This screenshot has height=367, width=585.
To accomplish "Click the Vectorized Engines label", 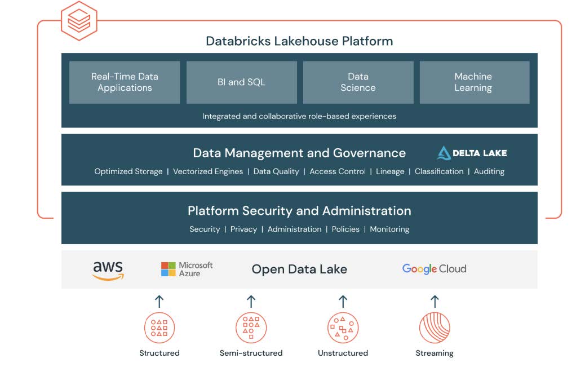I will pos(208,171).
